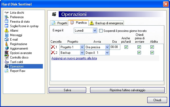The image size is (170, 107).
Task: Click Aggiungi un nuovo progetto alla lista
Action: pos(74,58)
